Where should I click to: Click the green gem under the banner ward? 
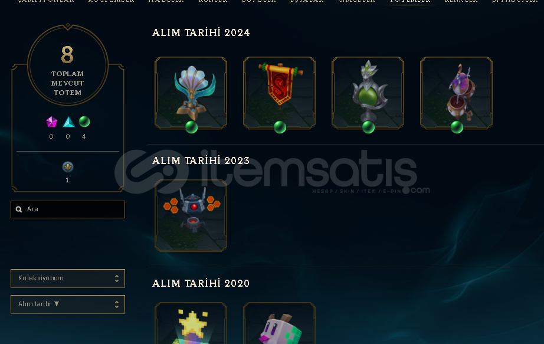pyautogui.click(x=280, y=127)
